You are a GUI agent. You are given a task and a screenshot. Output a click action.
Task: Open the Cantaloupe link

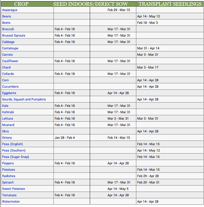pyautogui.click(x=10, y=48)
